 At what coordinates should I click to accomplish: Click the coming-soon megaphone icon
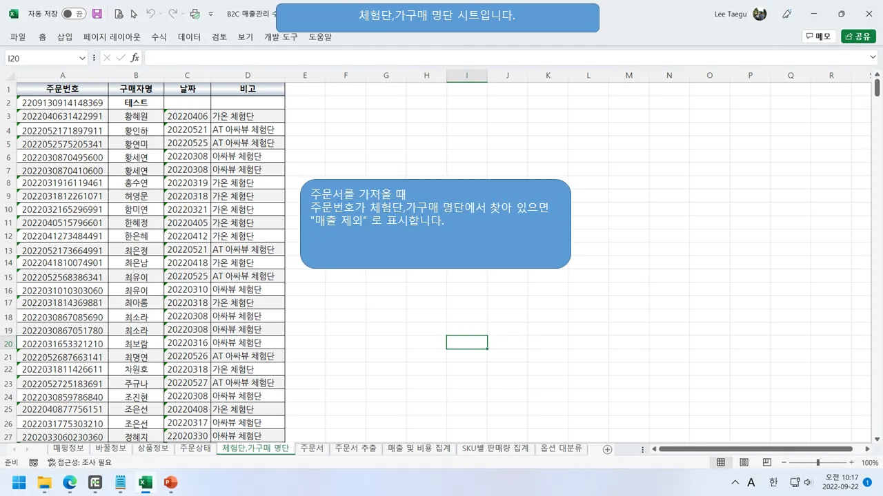coord(787,14)
